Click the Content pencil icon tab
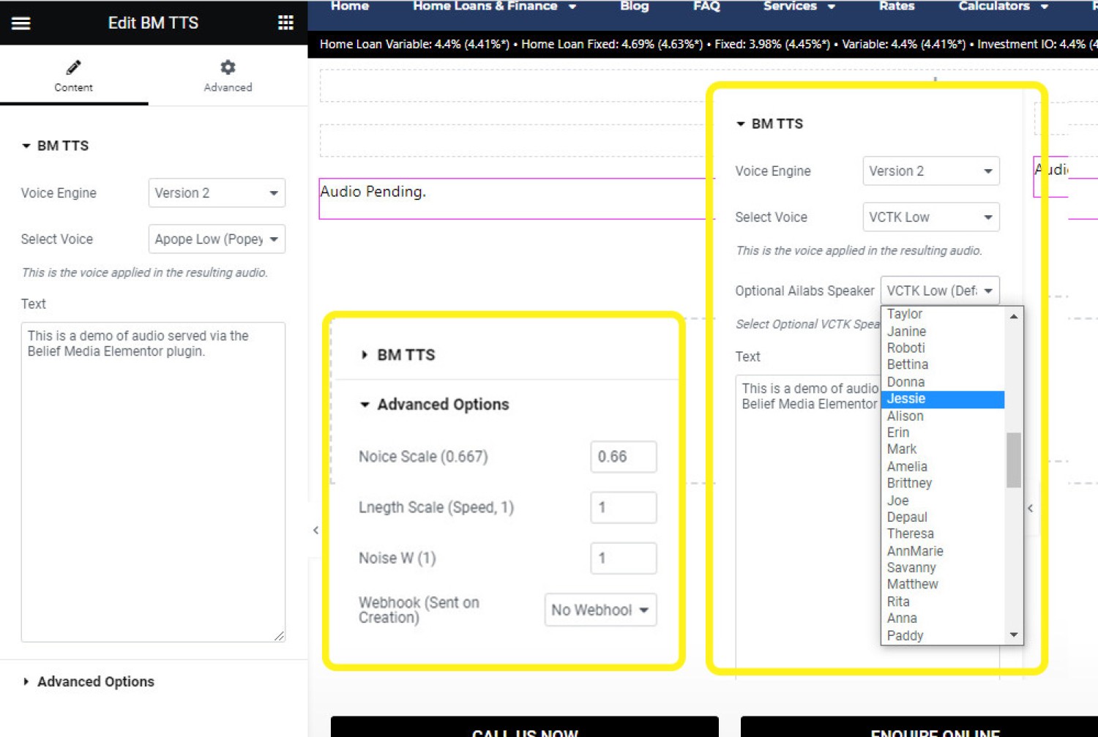The height and width of the screenshot is (737, 1098). tap(73, 76)
